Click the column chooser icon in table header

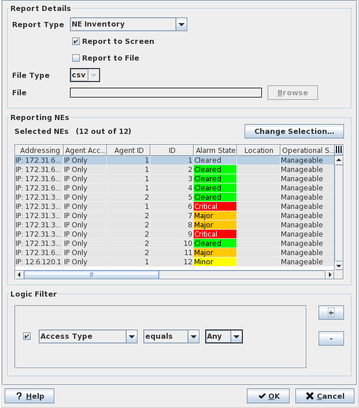tap(339, 150)
